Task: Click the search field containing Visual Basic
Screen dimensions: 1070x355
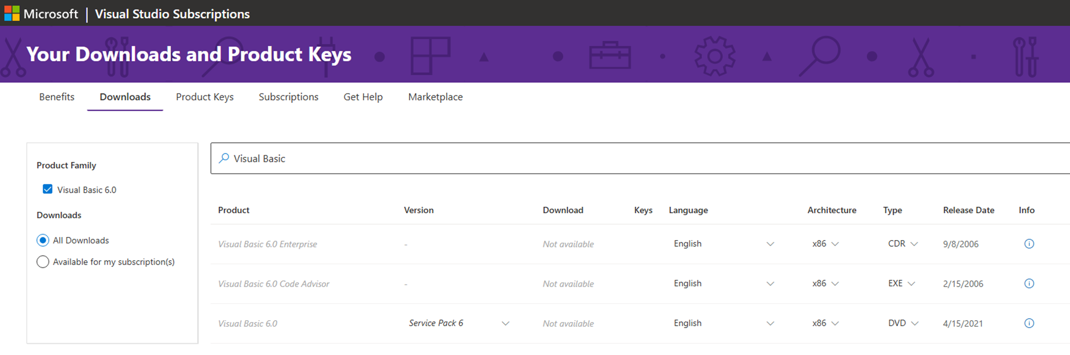Action: [x=640, y=158]
